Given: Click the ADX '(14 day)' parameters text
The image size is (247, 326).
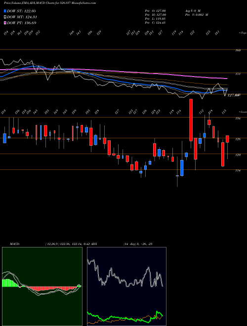Looking at the screenshot, I should tap(130, 244).
